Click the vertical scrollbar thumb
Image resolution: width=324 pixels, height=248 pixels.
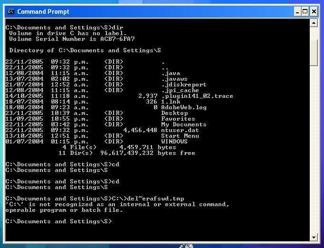click(x=314, y=52)
